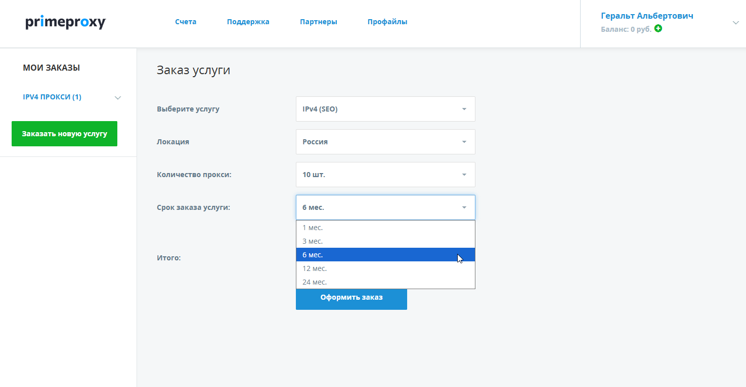Click the Выберите услугу label
This screenshot has height=387, width=746.
(188, 109)
